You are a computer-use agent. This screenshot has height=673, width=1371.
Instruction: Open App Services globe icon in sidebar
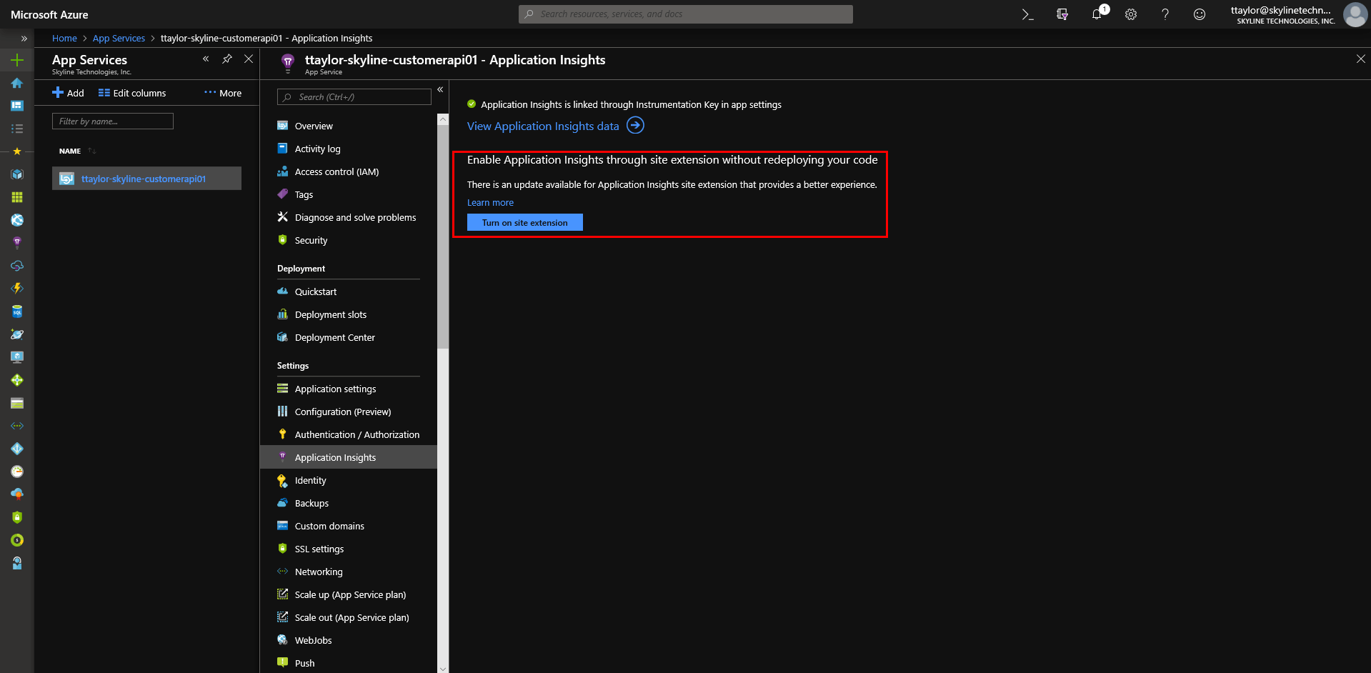coord(17,220)
